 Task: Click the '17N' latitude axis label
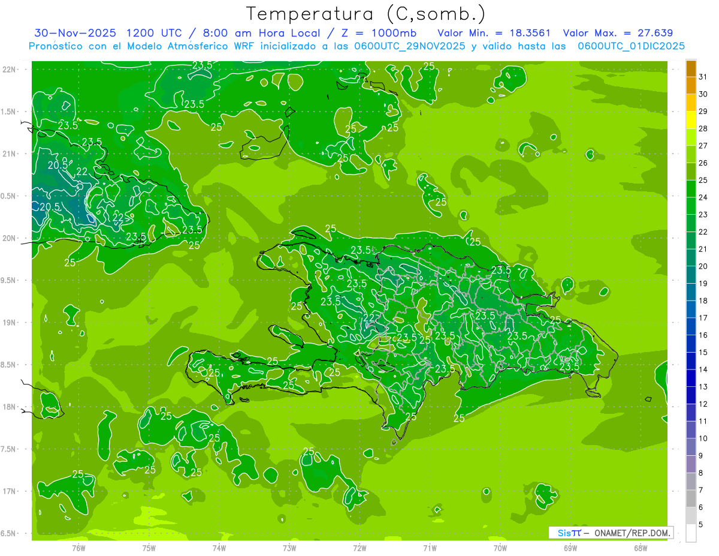9,491
